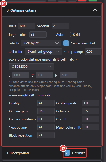Click the Optimize criteria section title
The image size is (106, 162).
click(21, 10)
